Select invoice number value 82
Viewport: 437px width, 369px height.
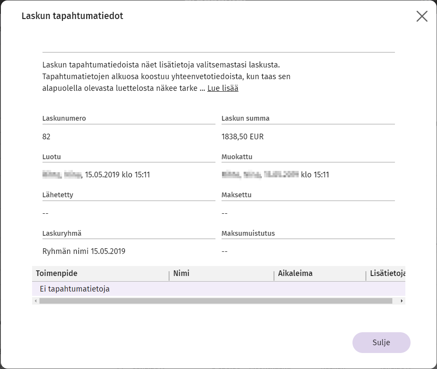point(46,137)
